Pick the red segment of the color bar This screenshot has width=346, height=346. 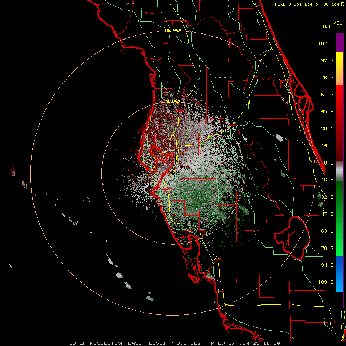pos(339,123)
